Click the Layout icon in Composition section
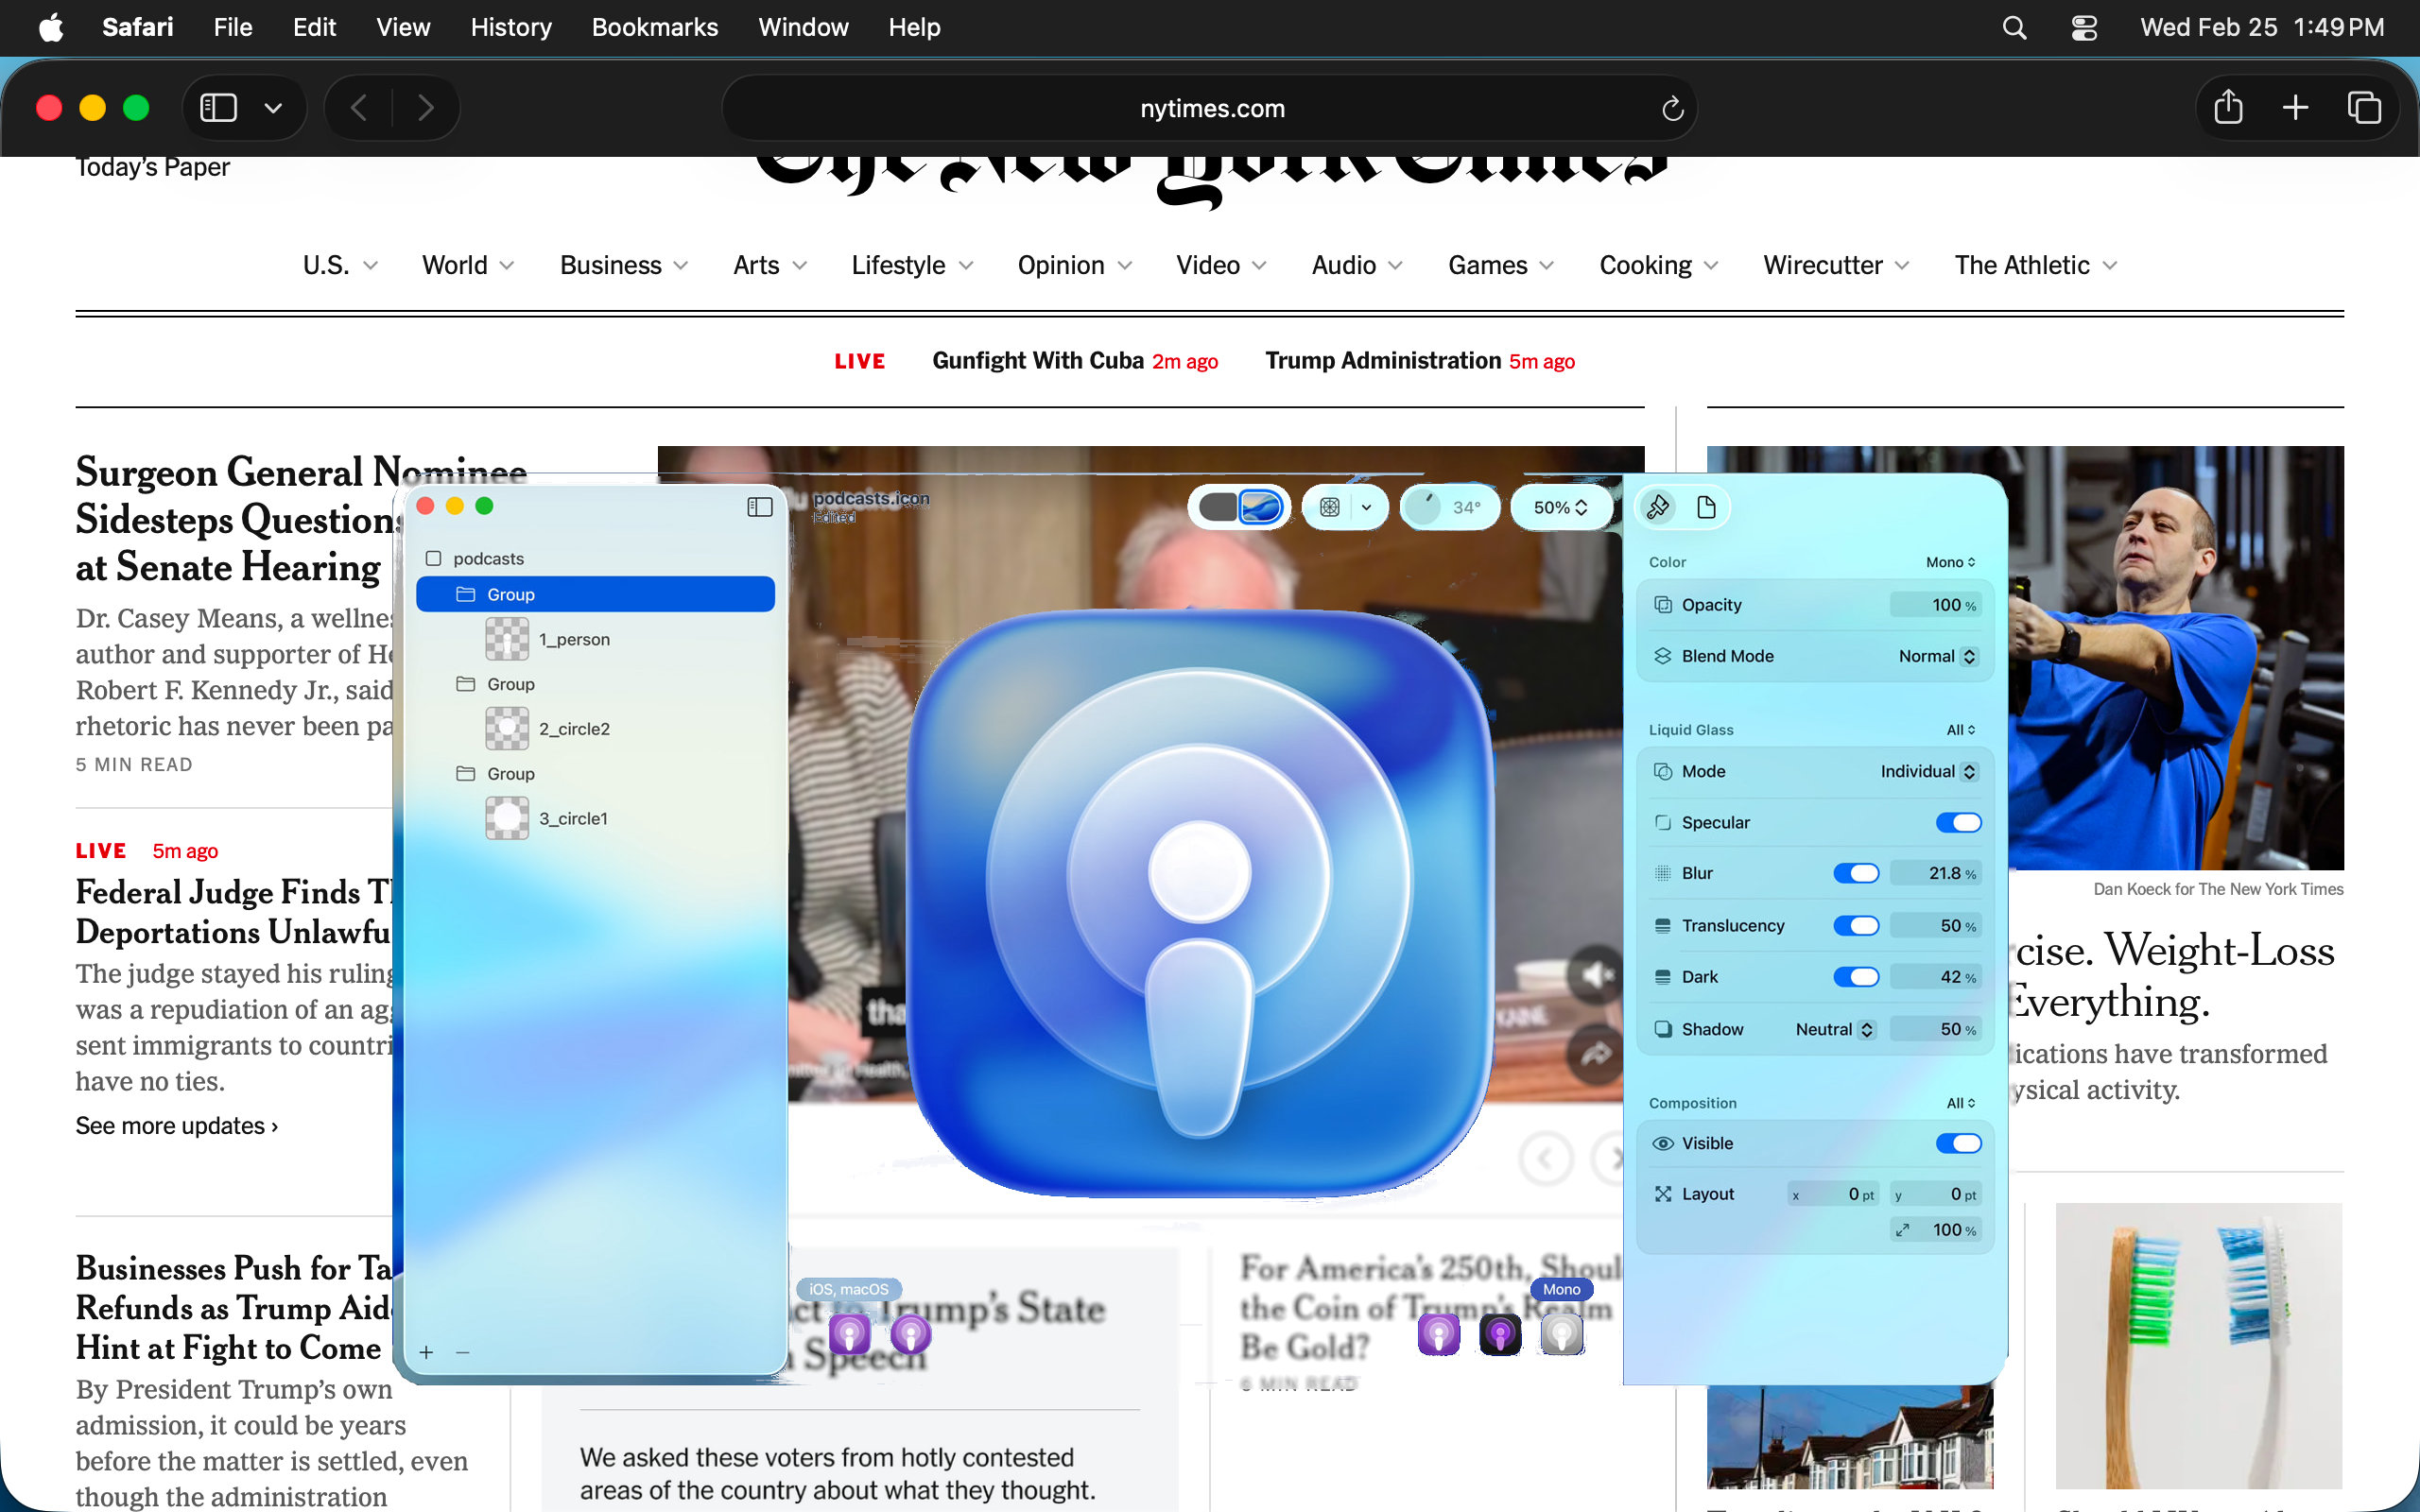This screenshot has height=1512, width=2420. click(1663, 1194)
